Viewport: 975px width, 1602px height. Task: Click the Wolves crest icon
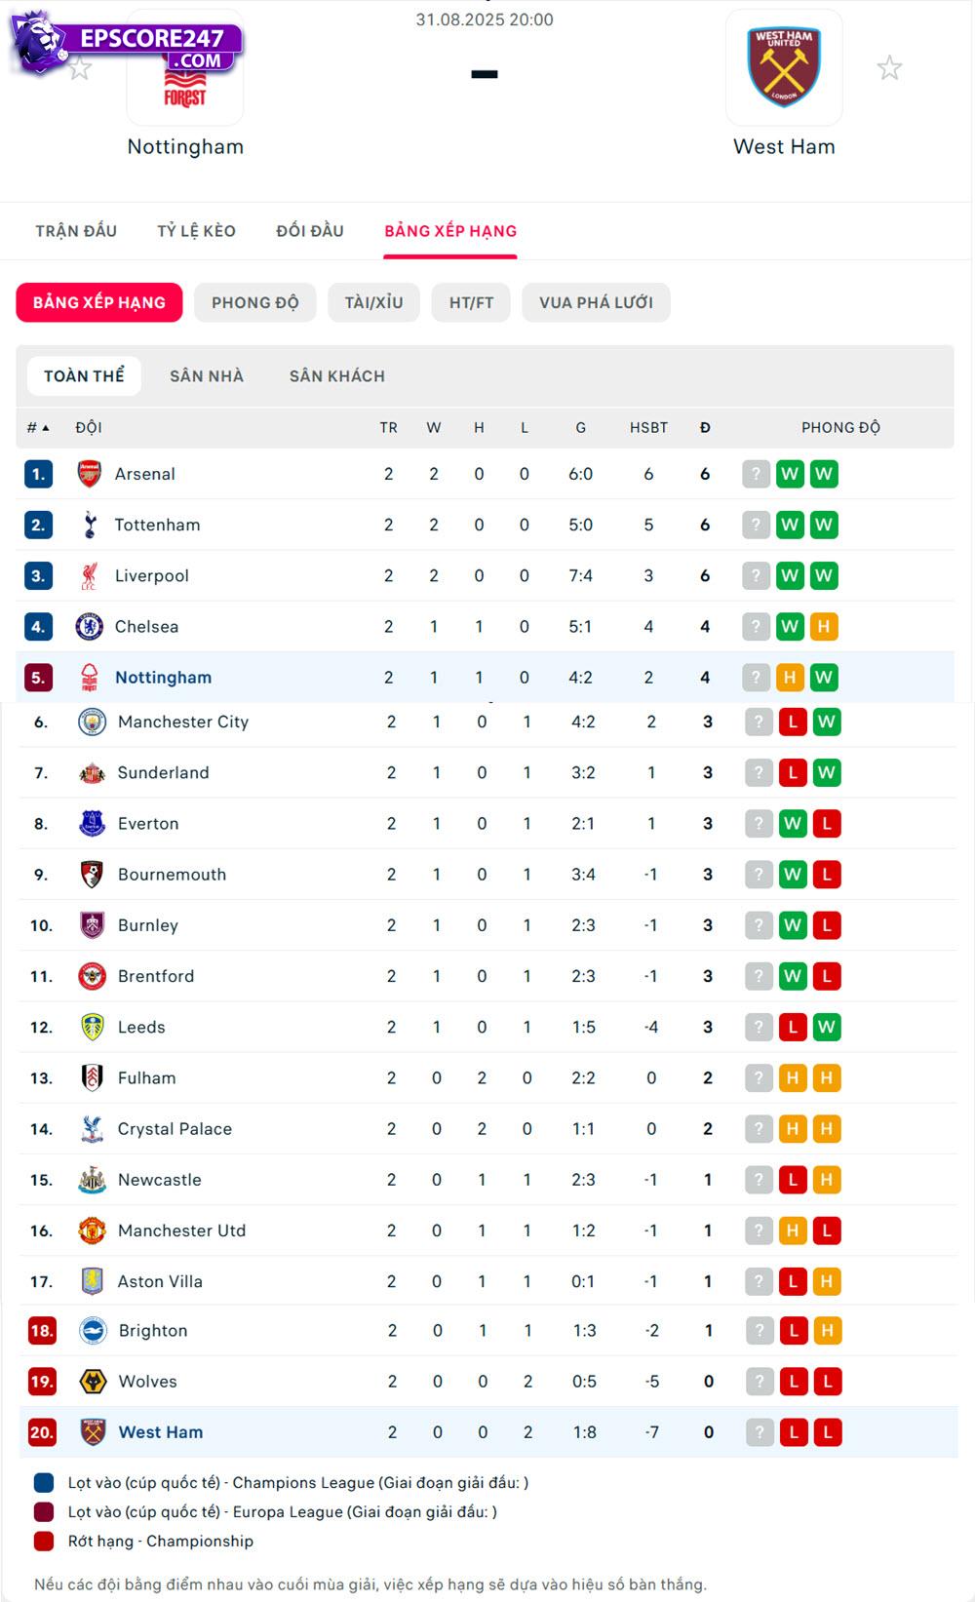[93, 1381]
